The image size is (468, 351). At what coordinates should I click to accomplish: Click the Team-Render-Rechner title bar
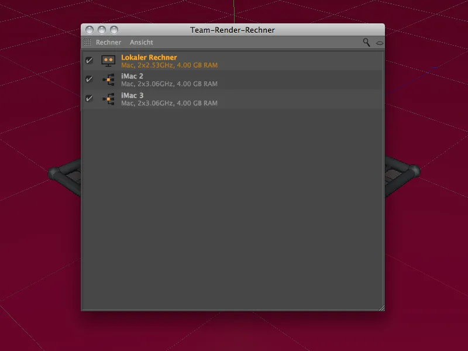coord(233,29)
